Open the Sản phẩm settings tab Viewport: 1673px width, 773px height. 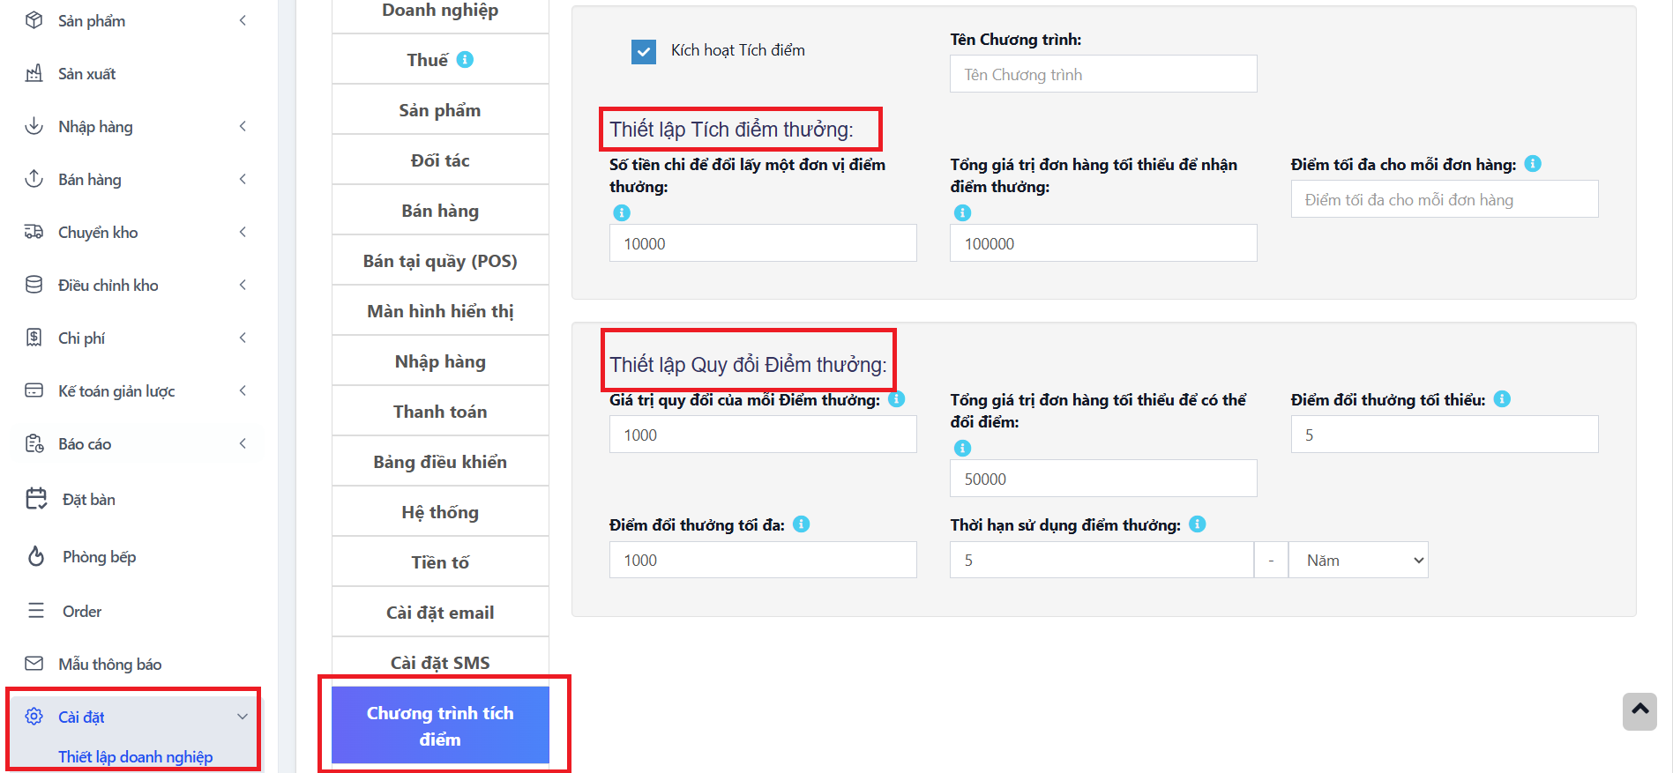(x=440, y=110)
